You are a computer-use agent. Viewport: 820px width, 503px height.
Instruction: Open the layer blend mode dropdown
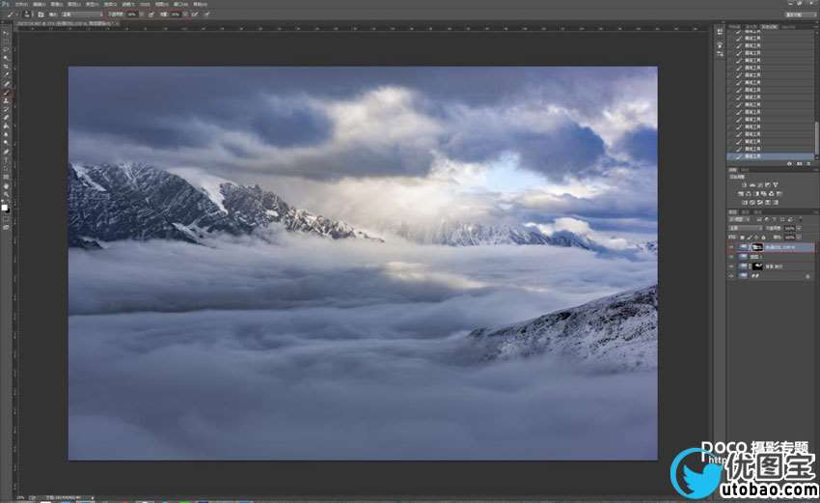click(x=745, y=228)
